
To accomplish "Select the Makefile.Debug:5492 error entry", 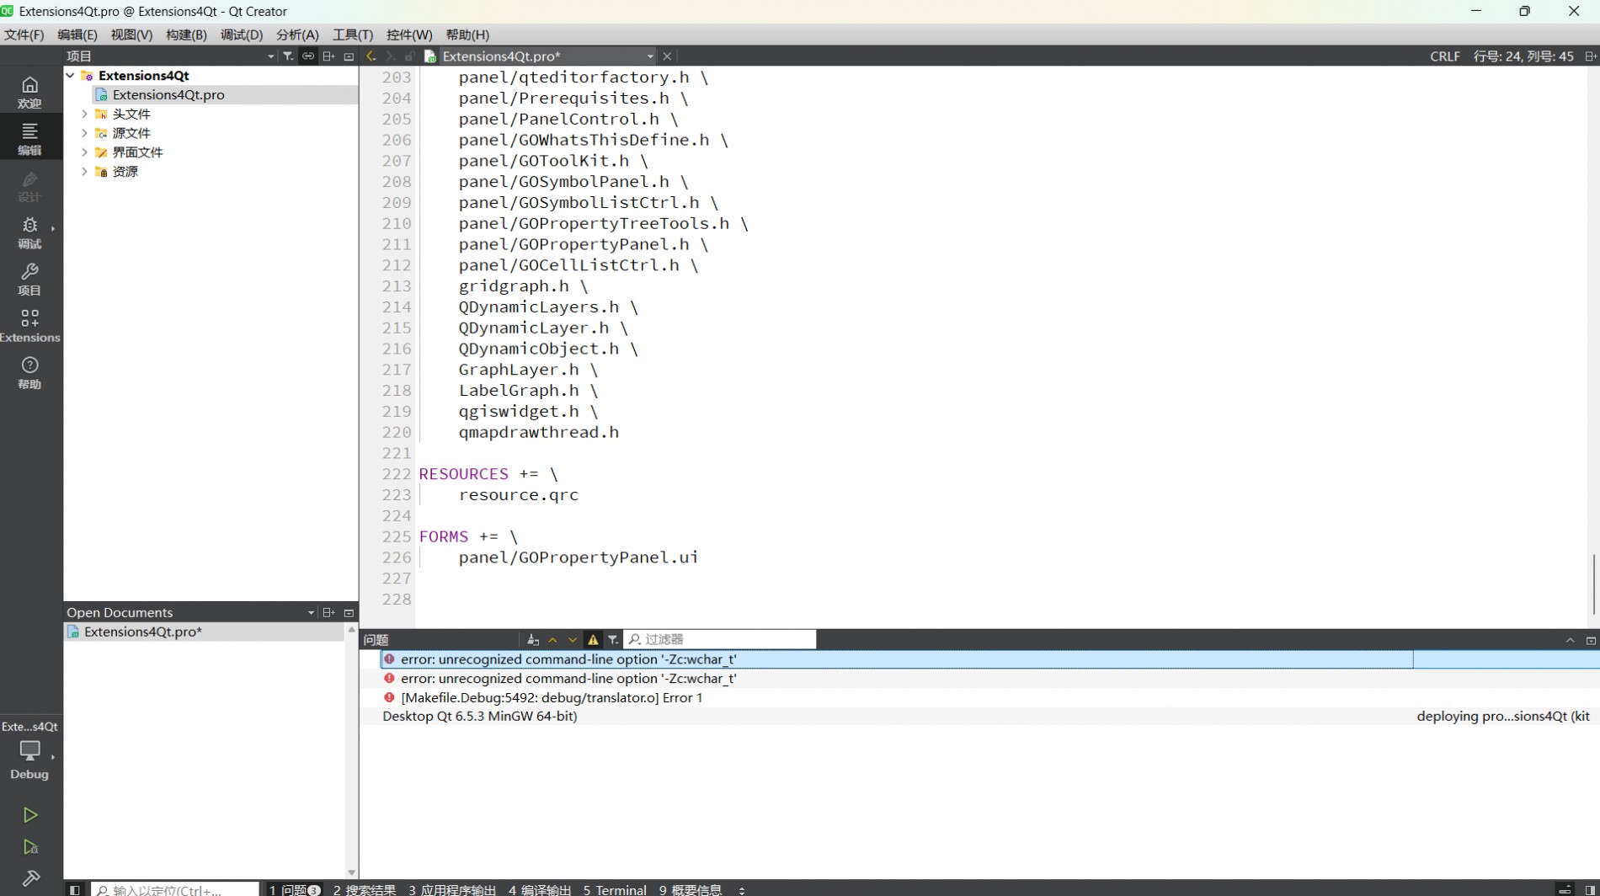I will pyautogui.click(x=552, y=697).
